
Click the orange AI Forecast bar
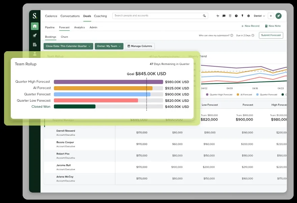(103, 88)
